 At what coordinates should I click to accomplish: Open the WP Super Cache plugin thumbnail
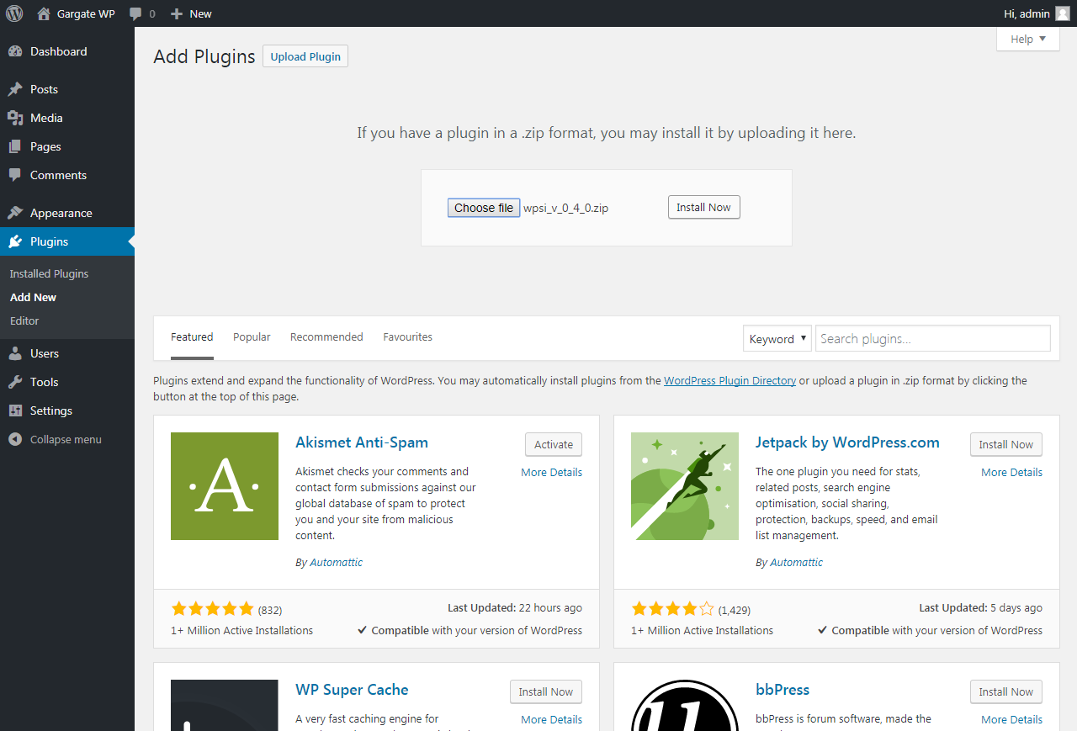225,705
